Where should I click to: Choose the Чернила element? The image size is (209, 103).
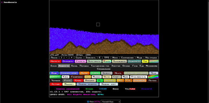pos(56,80)
